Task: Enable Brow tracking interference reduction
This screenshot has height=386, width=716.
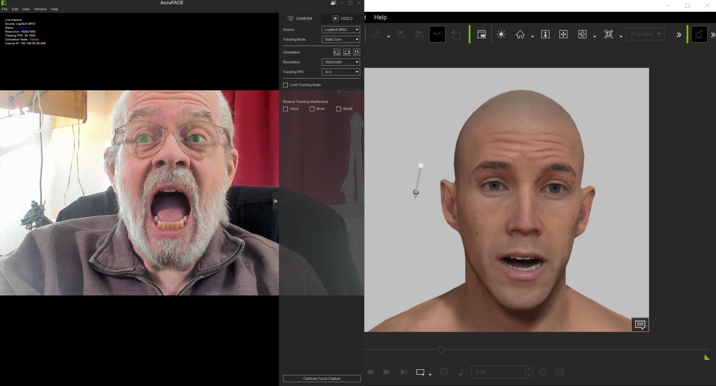Action: [312, 109]
